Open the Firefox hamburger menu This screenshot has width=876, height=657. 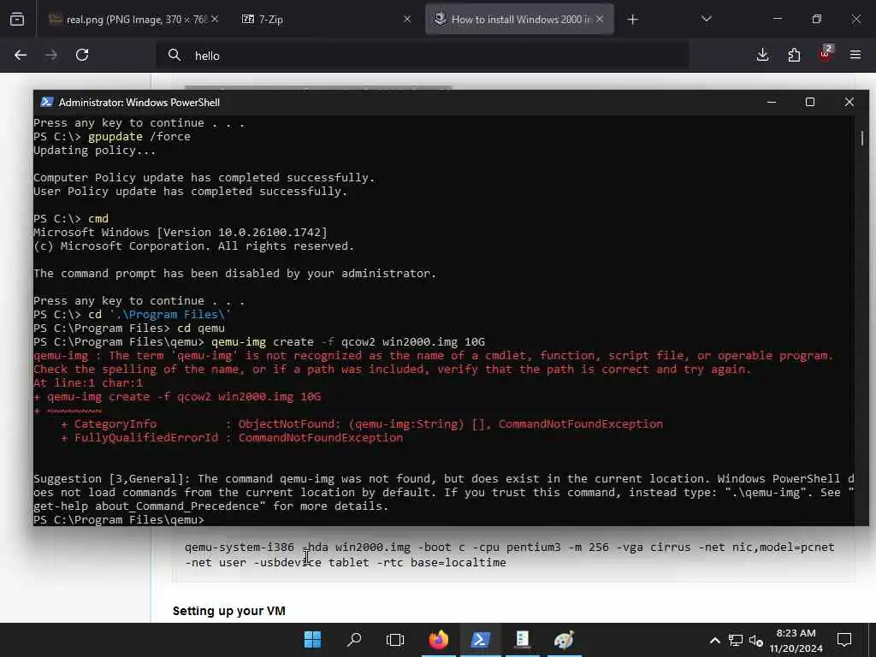point(855,55)
